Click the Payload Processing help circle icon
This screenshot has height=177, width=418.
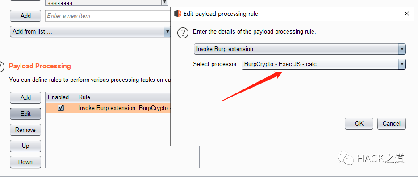point(1,67)
